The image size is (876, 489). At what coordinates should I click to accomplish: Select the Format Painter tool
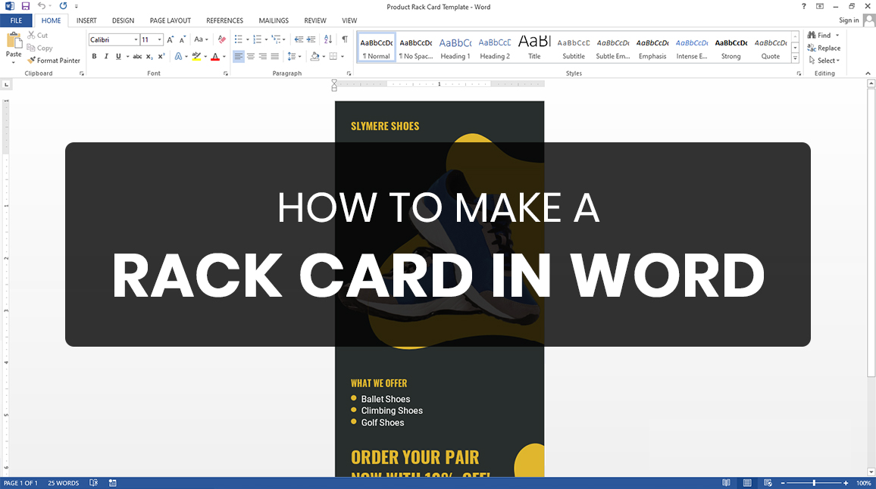pos(54,60)
